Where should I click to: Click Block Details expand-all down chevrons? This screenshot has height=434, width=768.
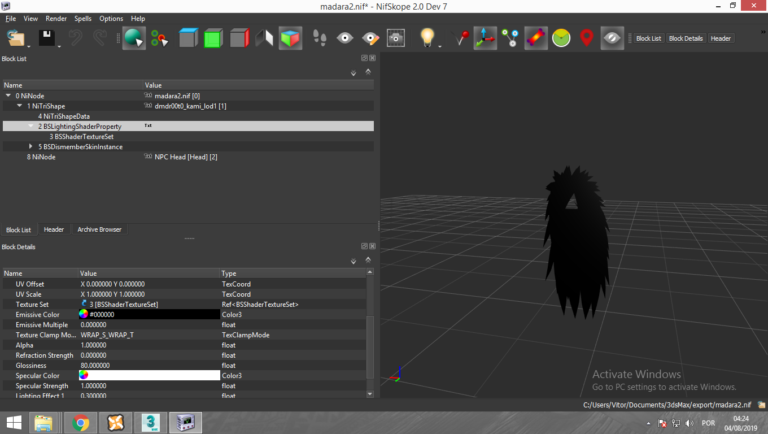tap(354, 261)
